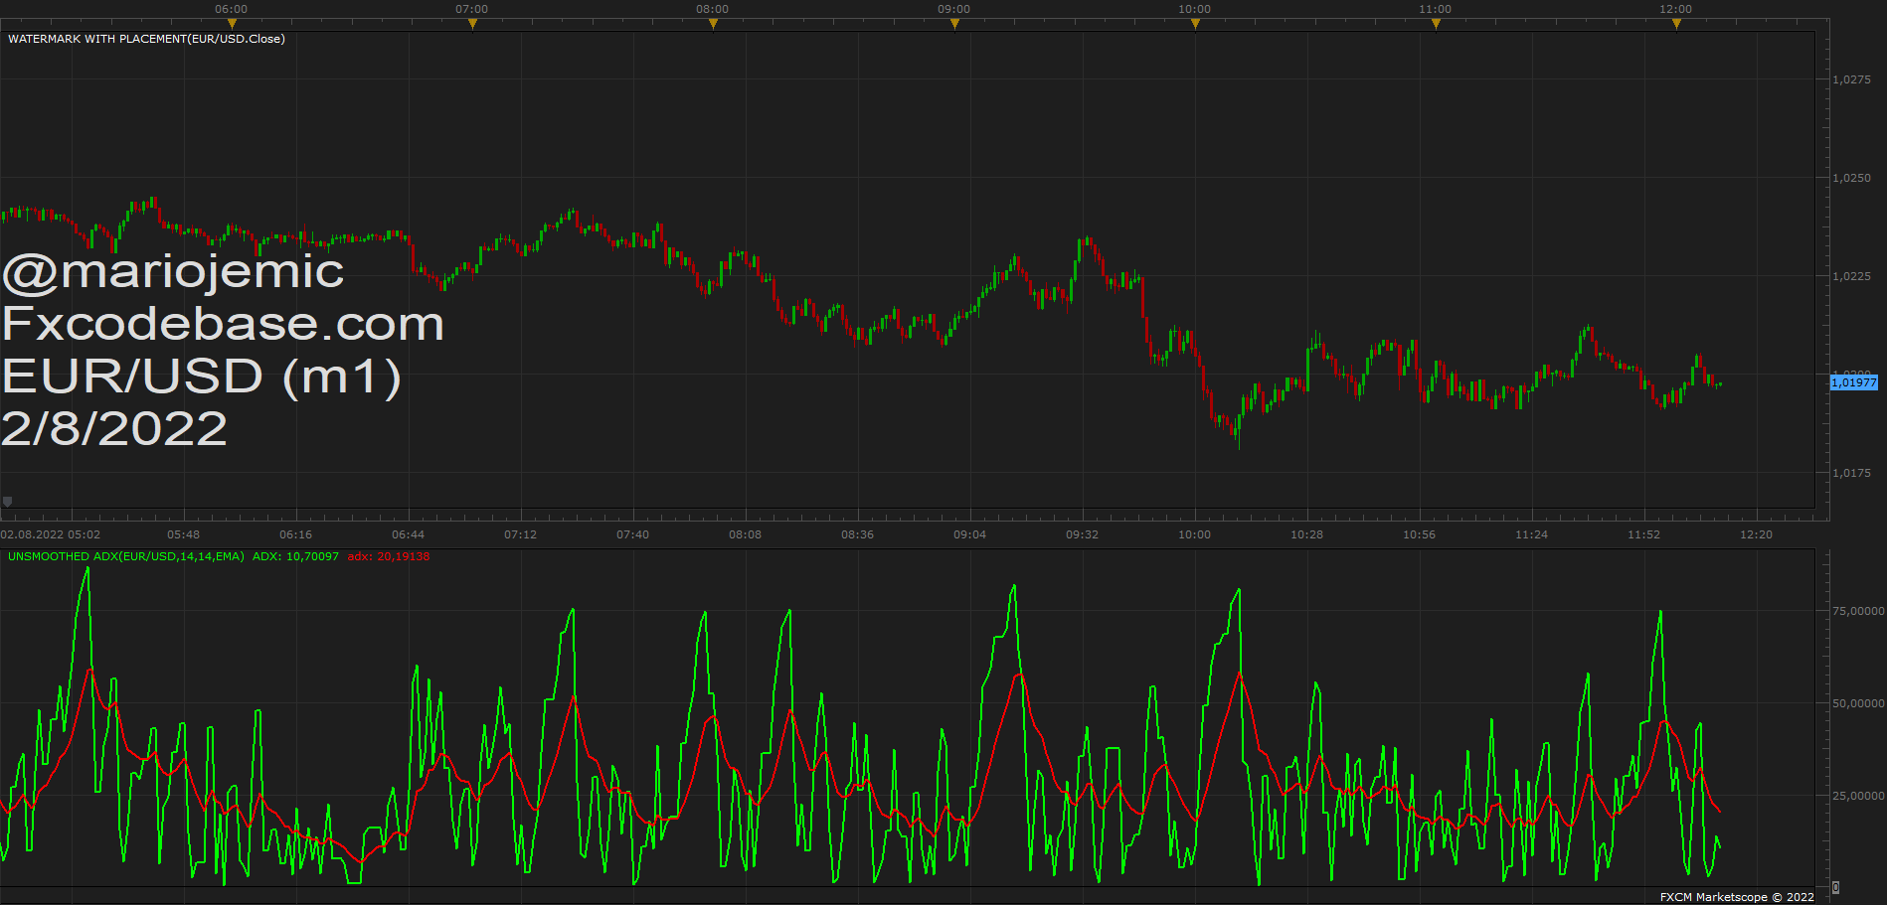Click the 10:28 time axis label
The image size is (1887, 905).
click(1307, 534)
